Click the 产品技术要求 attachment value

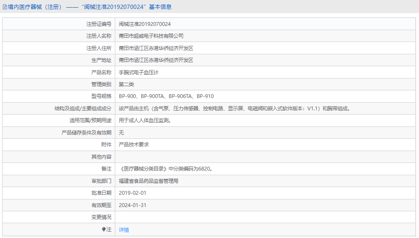pos(134,145)
